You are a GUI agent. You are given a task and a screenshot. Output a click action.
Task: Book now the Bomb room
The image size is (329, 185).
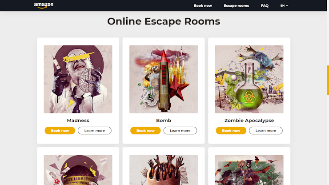pos(145,131)
